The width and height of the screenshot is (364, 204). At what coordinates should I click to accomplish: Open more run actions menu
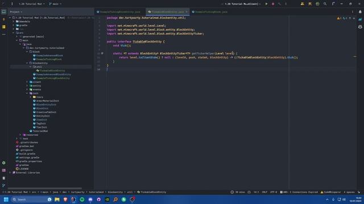tap(286, 4)
